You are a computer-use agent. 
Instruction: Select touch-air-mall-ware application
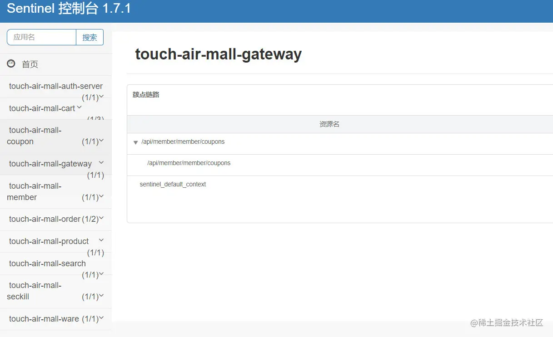point(44,319)
